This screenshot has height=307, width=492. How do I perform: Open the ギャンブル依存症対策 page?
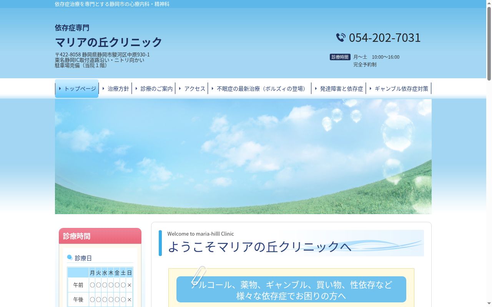tap(399, 89)
